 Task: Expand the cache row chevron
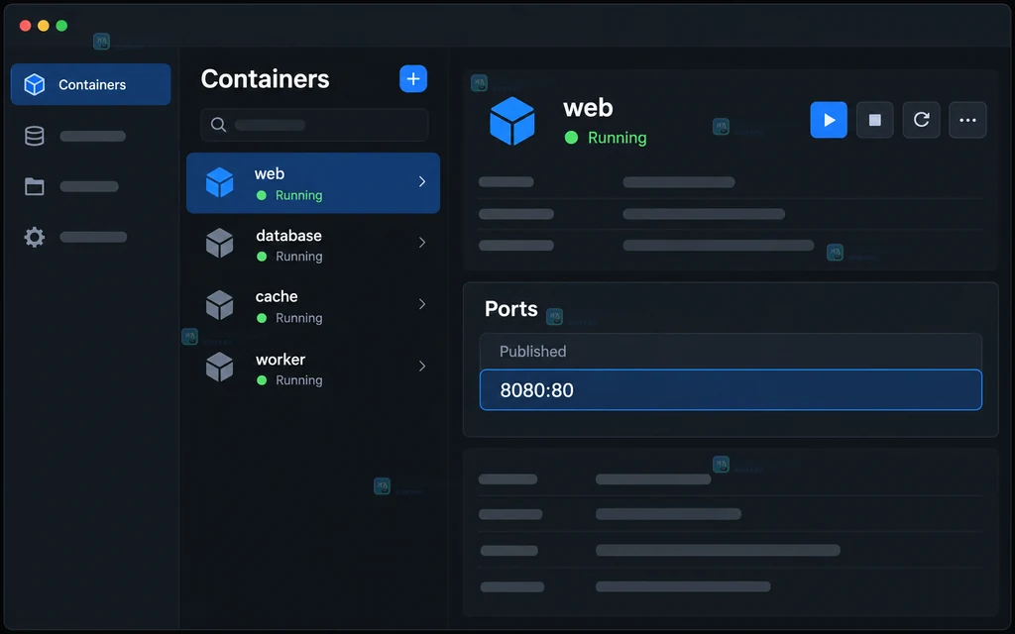(x=422, y=304)
